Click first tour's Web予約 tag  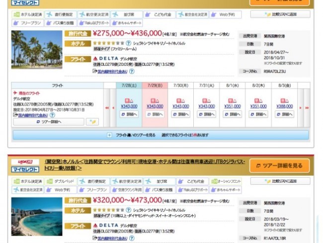[226, 14]
